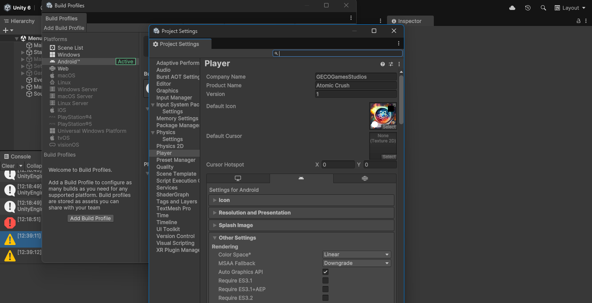Click Select under Default Cursor

[389, 157]
